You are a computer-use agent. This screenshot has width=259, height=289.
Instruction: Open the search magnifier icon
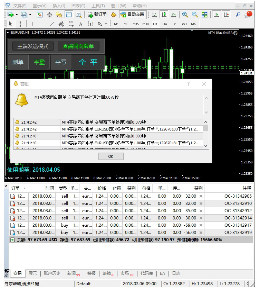click(238, 15)
